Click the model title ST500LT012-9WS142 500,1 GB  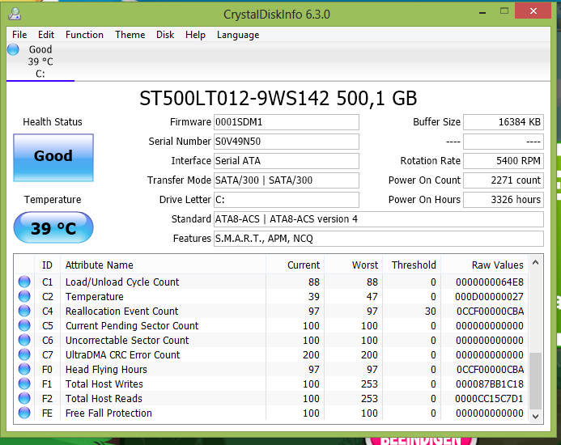[x=278, y=99]
